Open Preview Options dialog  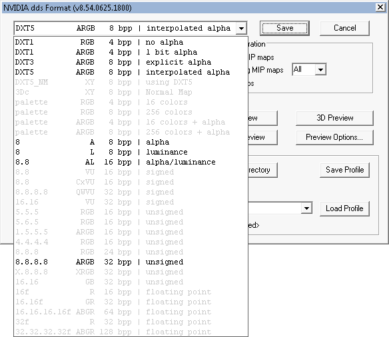tap(334, 137)
